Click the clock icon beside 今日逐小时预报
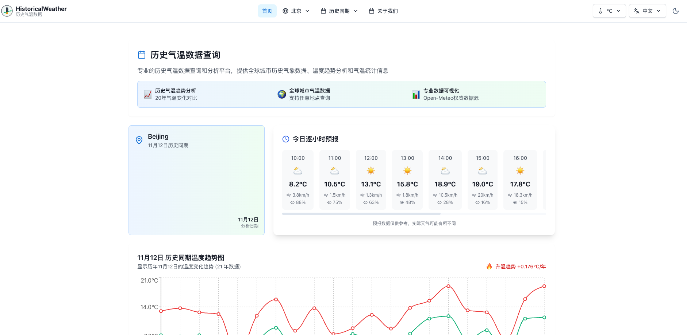 pos(285,139)
